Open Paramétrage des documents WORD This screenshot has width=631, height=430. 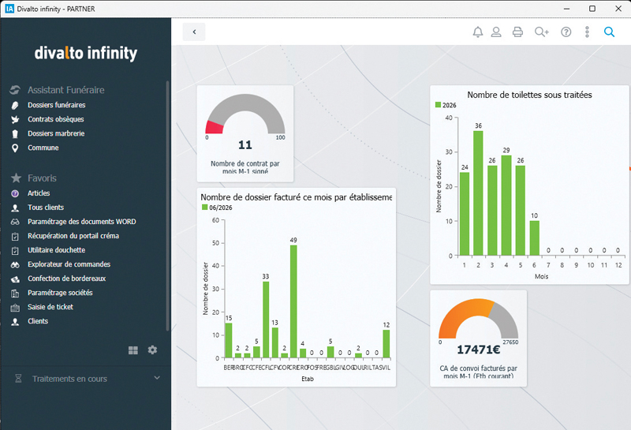(82, 222)
